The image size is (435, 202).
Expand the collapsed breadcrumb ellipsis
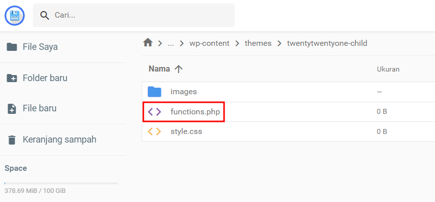(171, 43)
